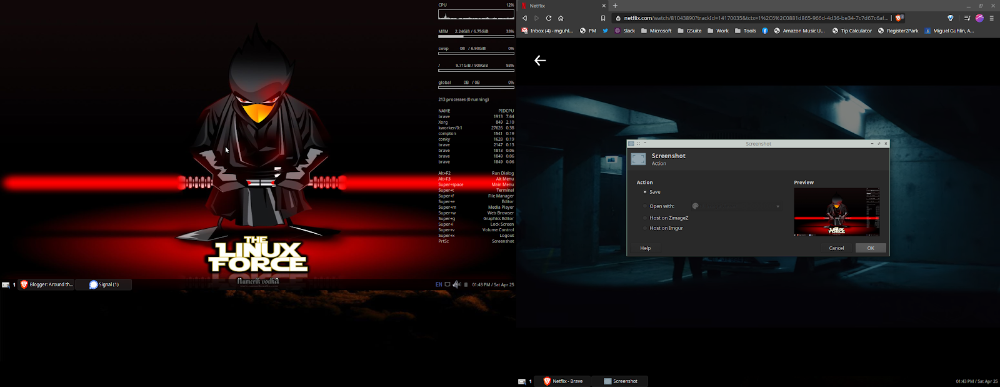Expand the Tools bookmarks folder
1000x387 pixels.
click(746, 31)
